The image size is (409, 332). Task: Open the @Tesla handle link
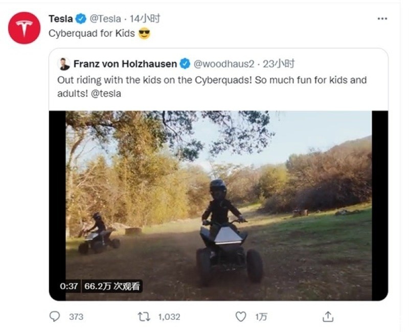tap(105, 19)
